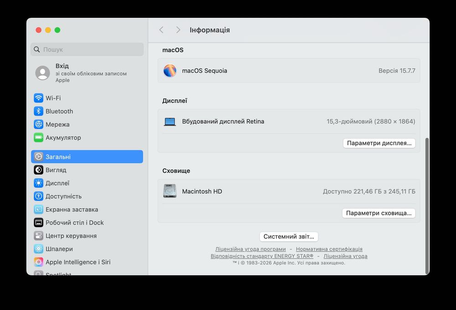456x310 pixels.
Task: Open the Wi-Fi settings pane label
Action: coord(53,98)
